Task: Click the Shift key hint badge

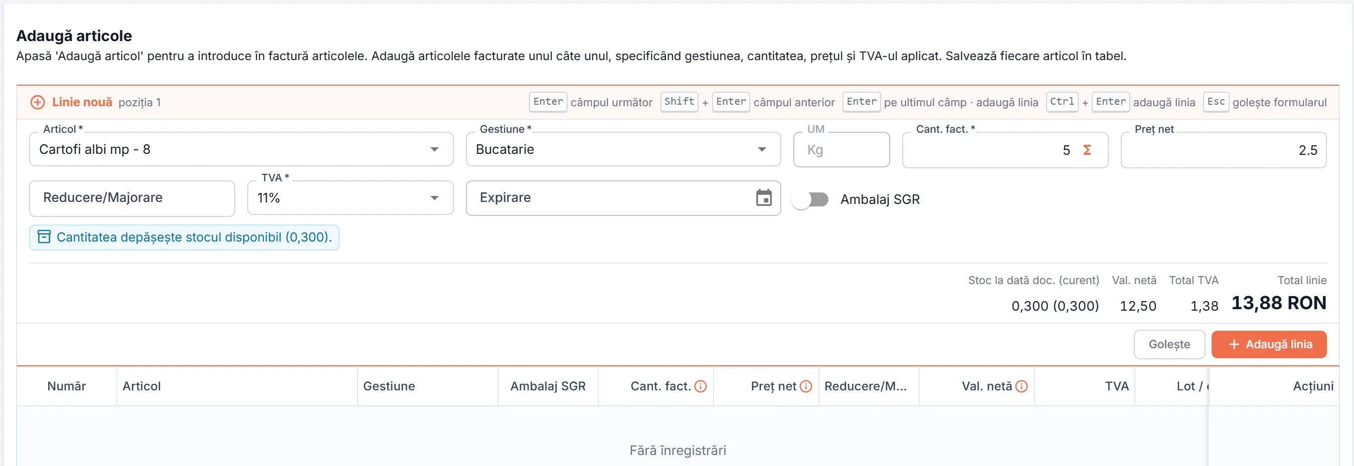Action: click(679, 101)
